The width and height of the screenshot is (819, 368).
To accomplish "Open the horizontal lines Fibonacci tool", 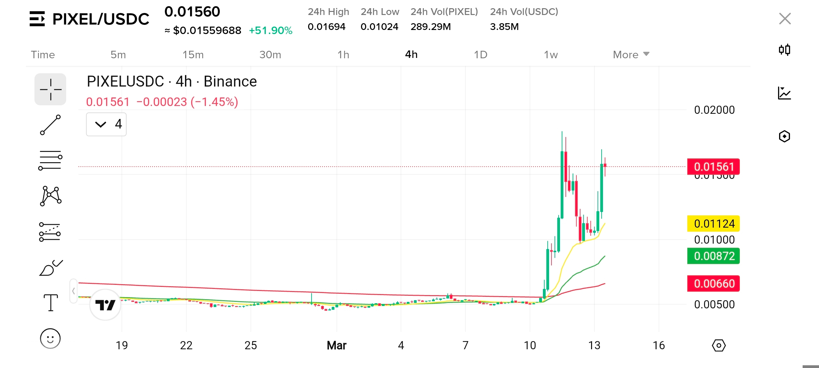I will coord(50,160).
